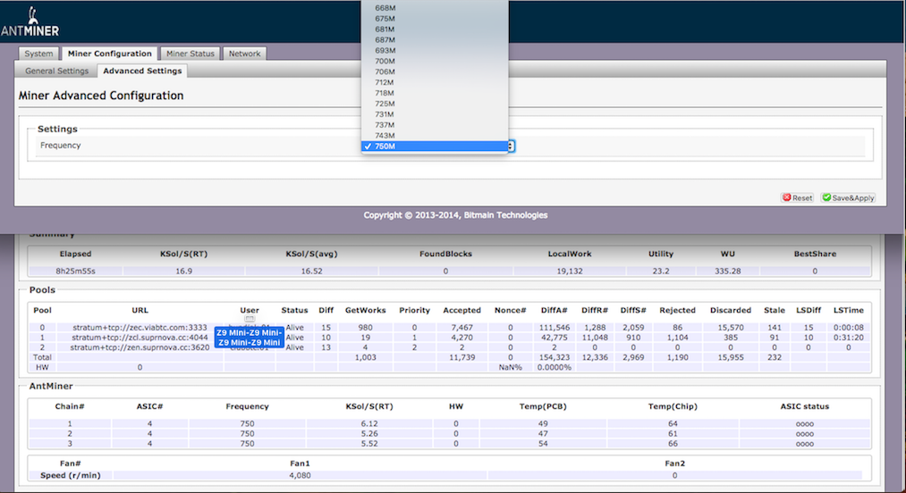Click the HW percentage 0.0000%

coord(555,367)
